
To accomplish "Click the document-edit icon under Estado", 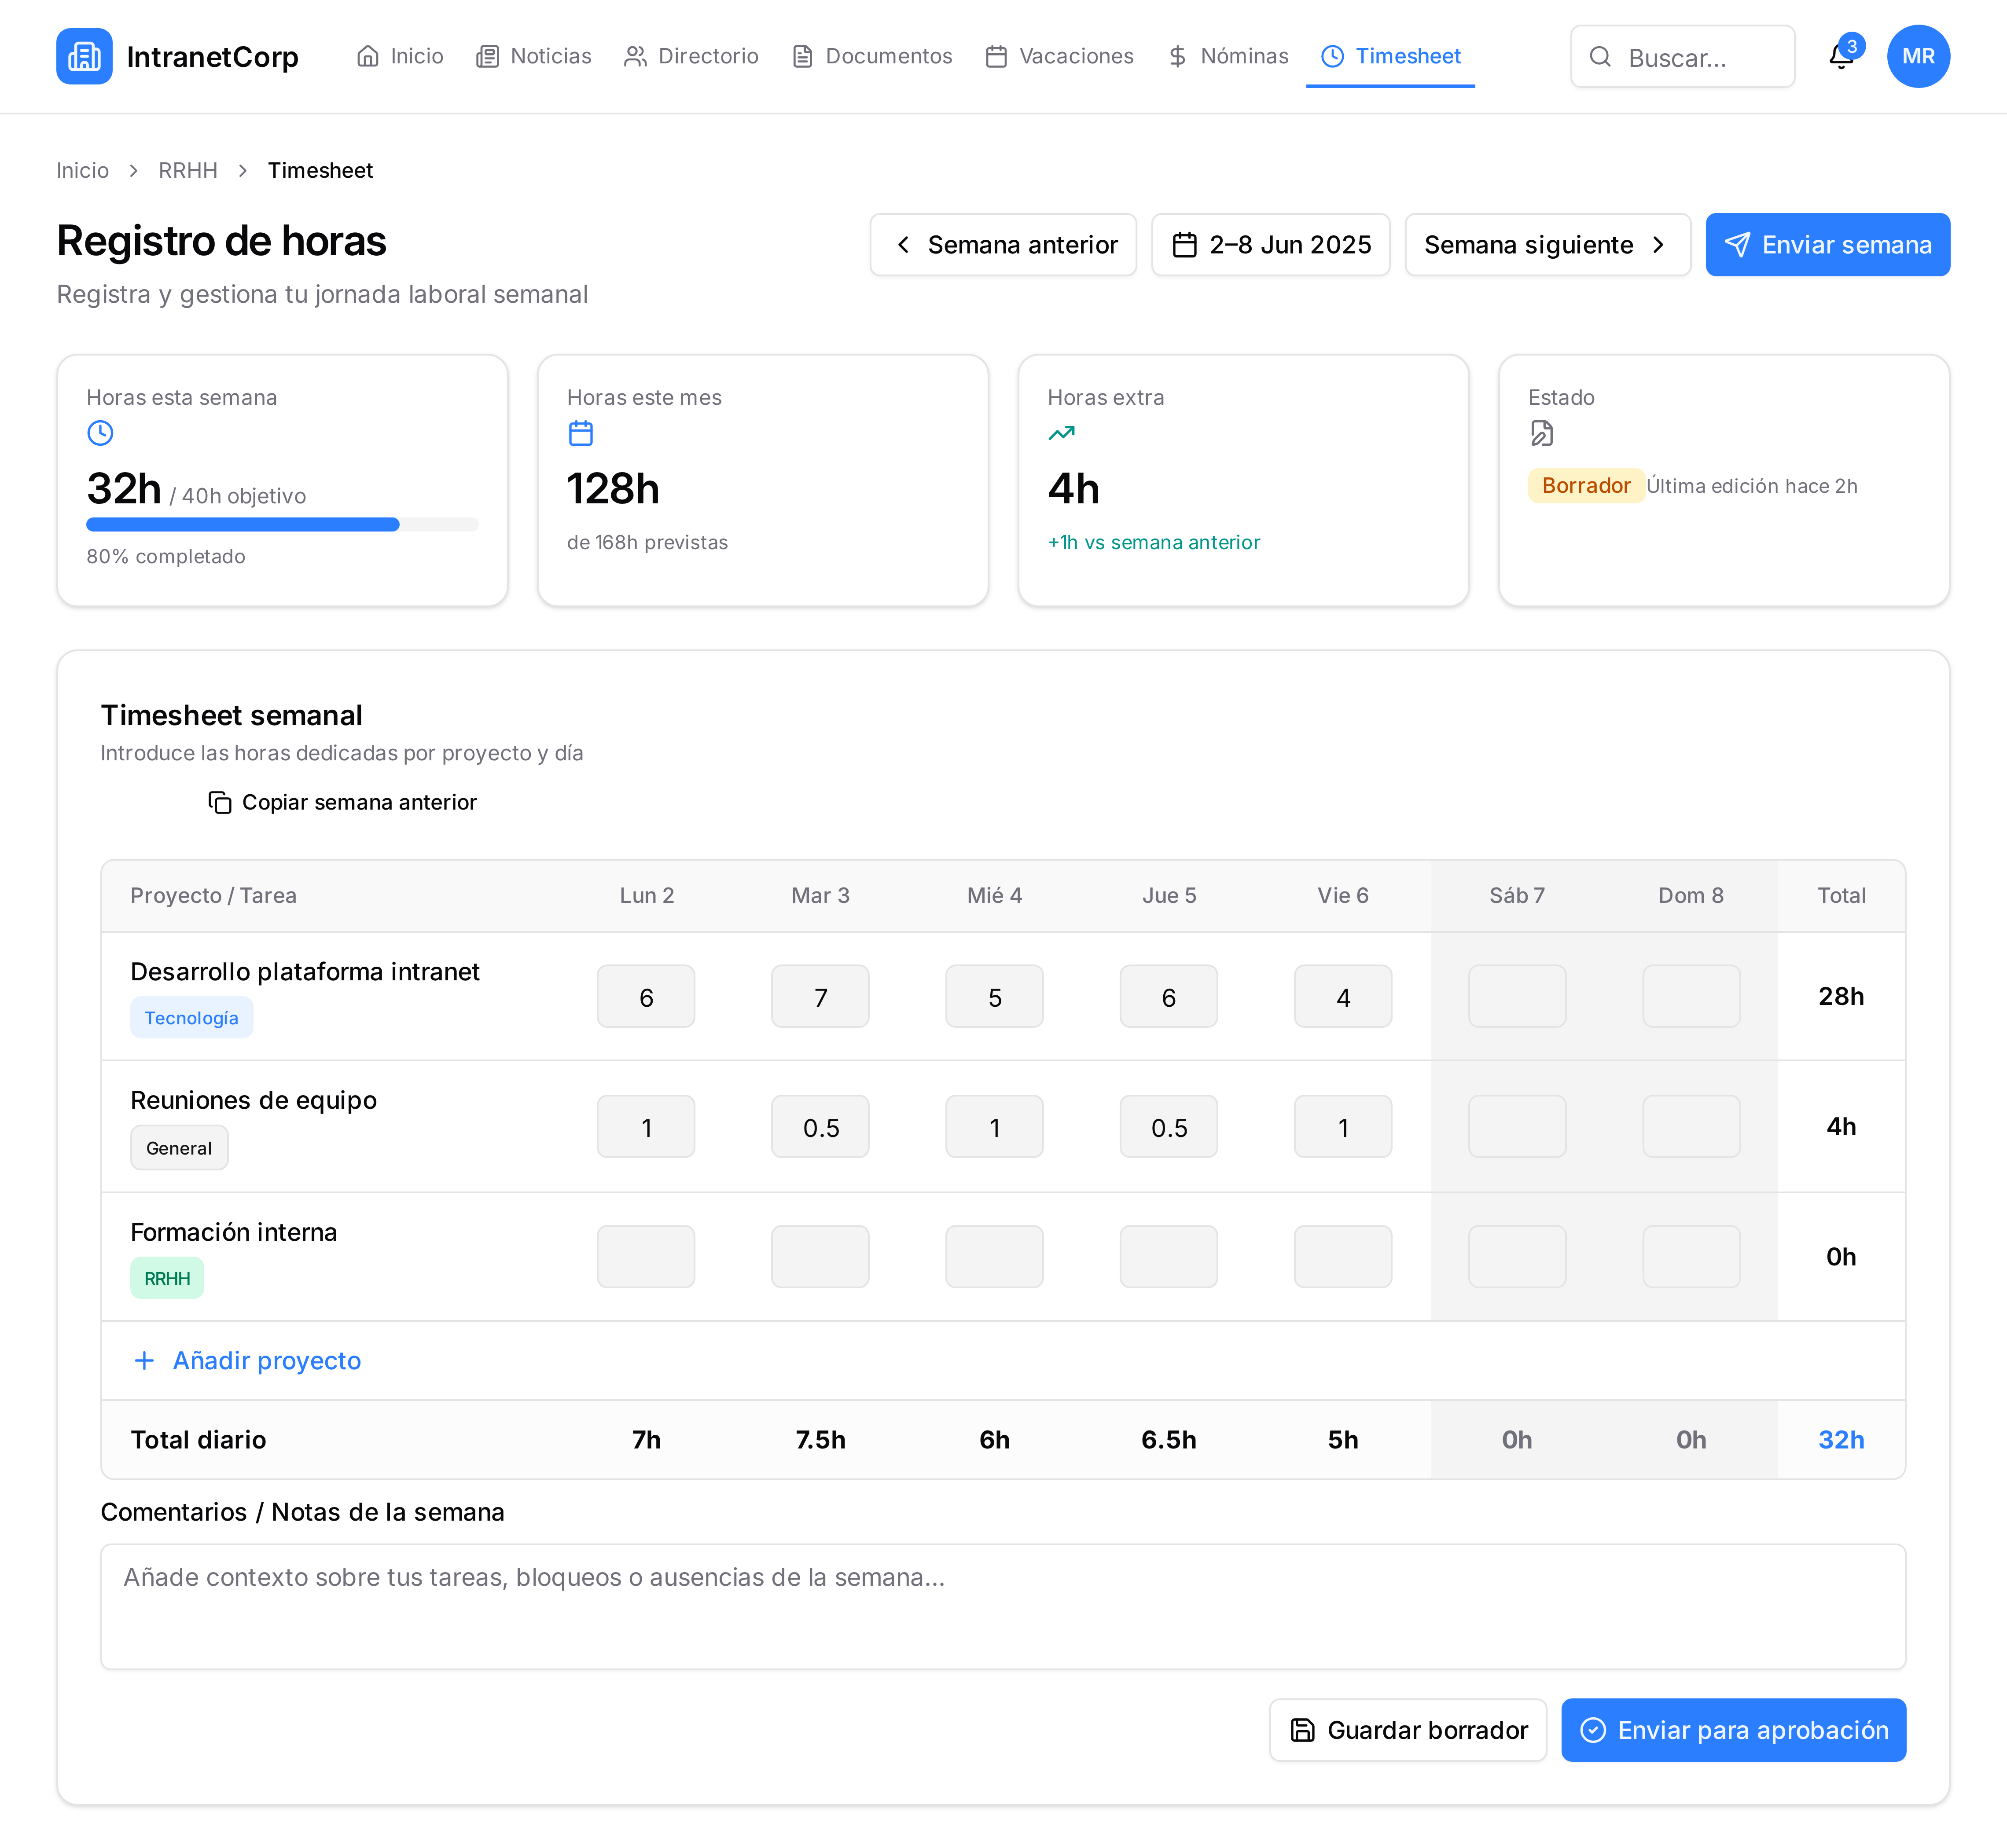I will click(1542, 433).
